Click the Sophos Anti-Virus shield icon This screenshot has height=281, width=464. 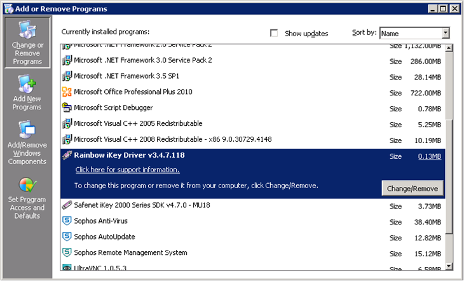pyautogui.click(x=67, y=221)
